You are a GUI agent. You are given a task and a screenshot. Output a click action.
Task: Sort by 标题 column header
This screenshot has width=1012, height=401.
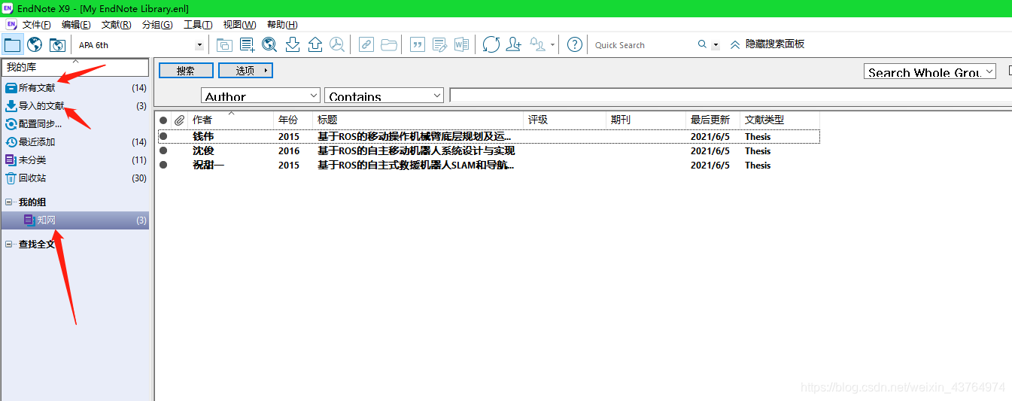[418, 120]
